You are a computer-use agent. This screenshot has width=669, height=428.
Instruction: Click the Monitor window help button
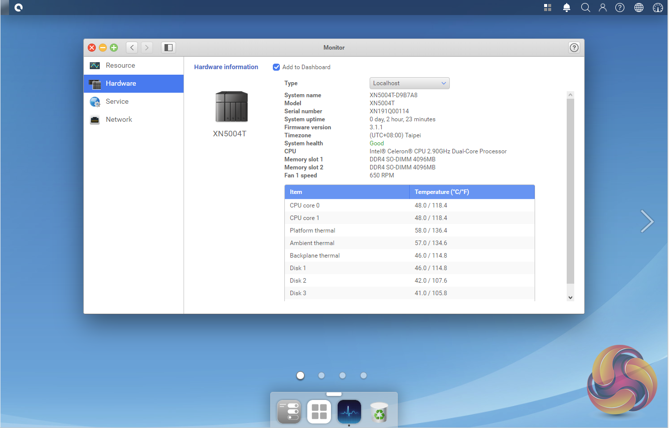574,48
